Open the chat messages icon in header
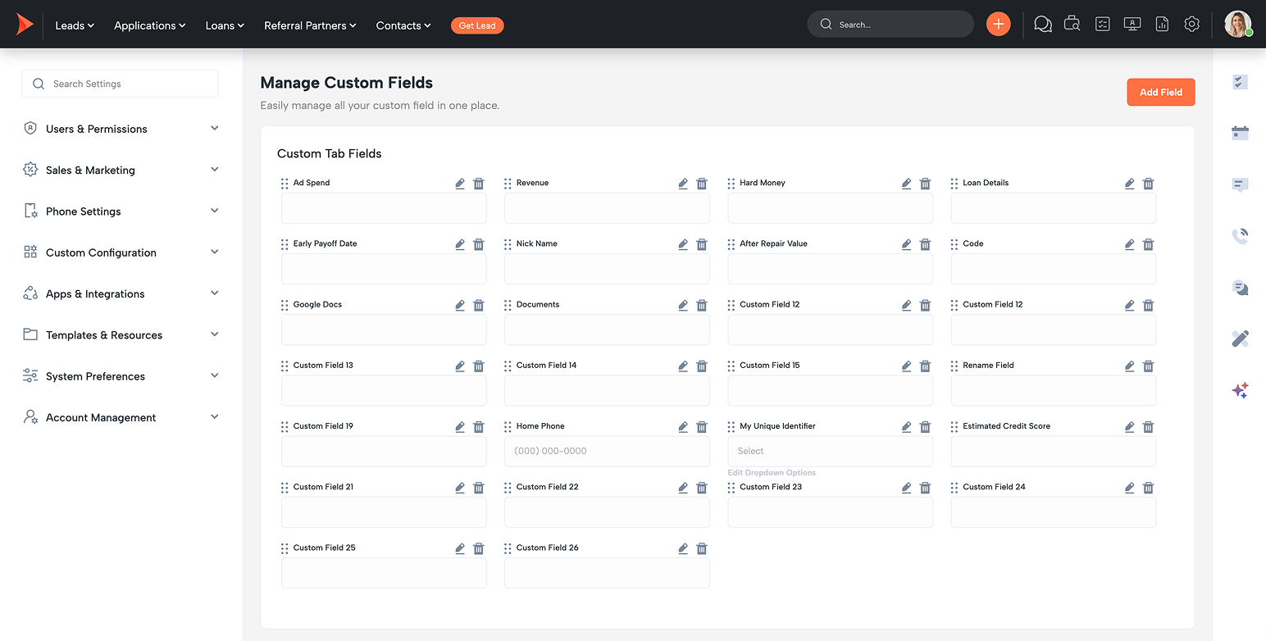The image size is (1266, 641). pyautogui.click(x=1043, y=25)
